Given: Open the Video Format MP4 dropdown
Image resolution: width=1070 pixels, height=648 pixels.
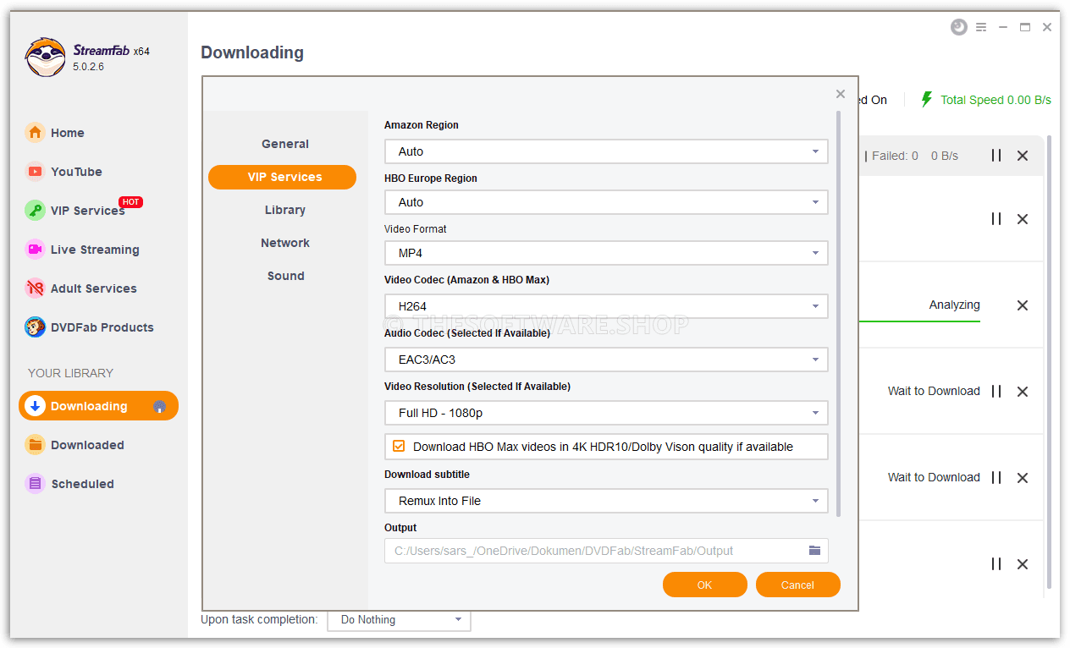Looking at the screenshot, I should (606, 253).
